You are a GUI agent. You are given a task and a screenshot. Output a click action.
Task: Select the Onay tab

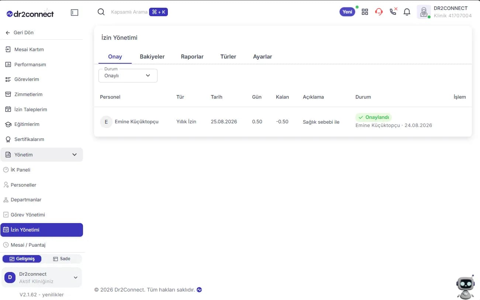(115, 57)
